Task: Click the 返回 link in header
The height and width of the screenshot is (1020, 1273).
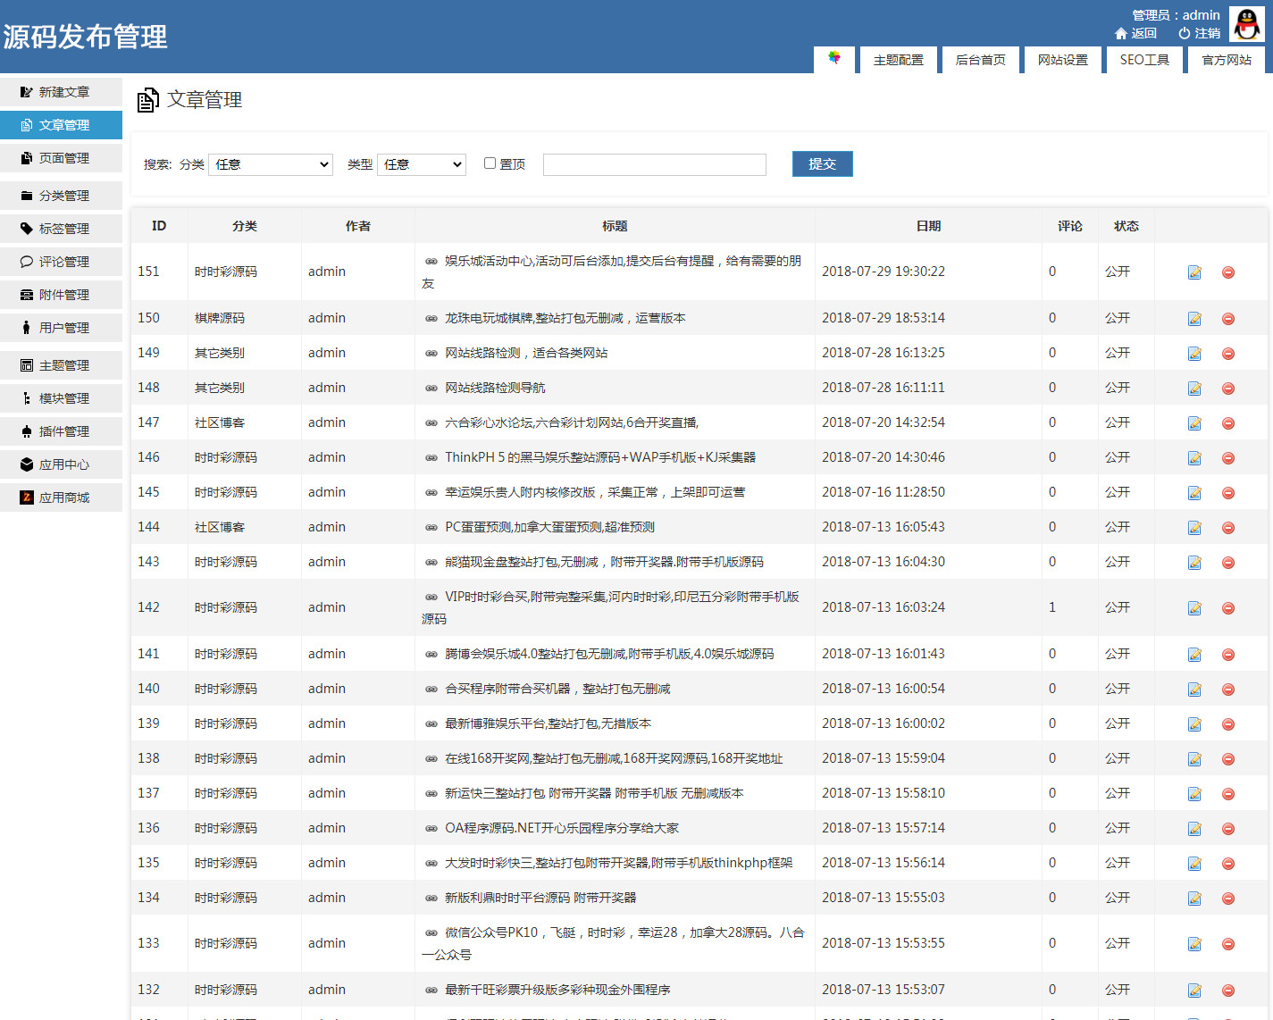Action: [x=1136, y=33]
